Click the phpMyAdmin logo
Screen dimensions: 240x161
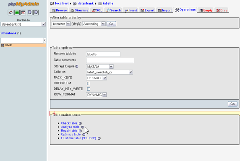[x=23, y=4]
